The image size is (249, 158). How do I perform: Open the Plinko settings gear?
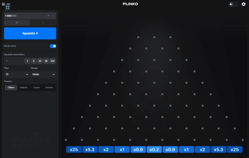[x=243, y=4]
